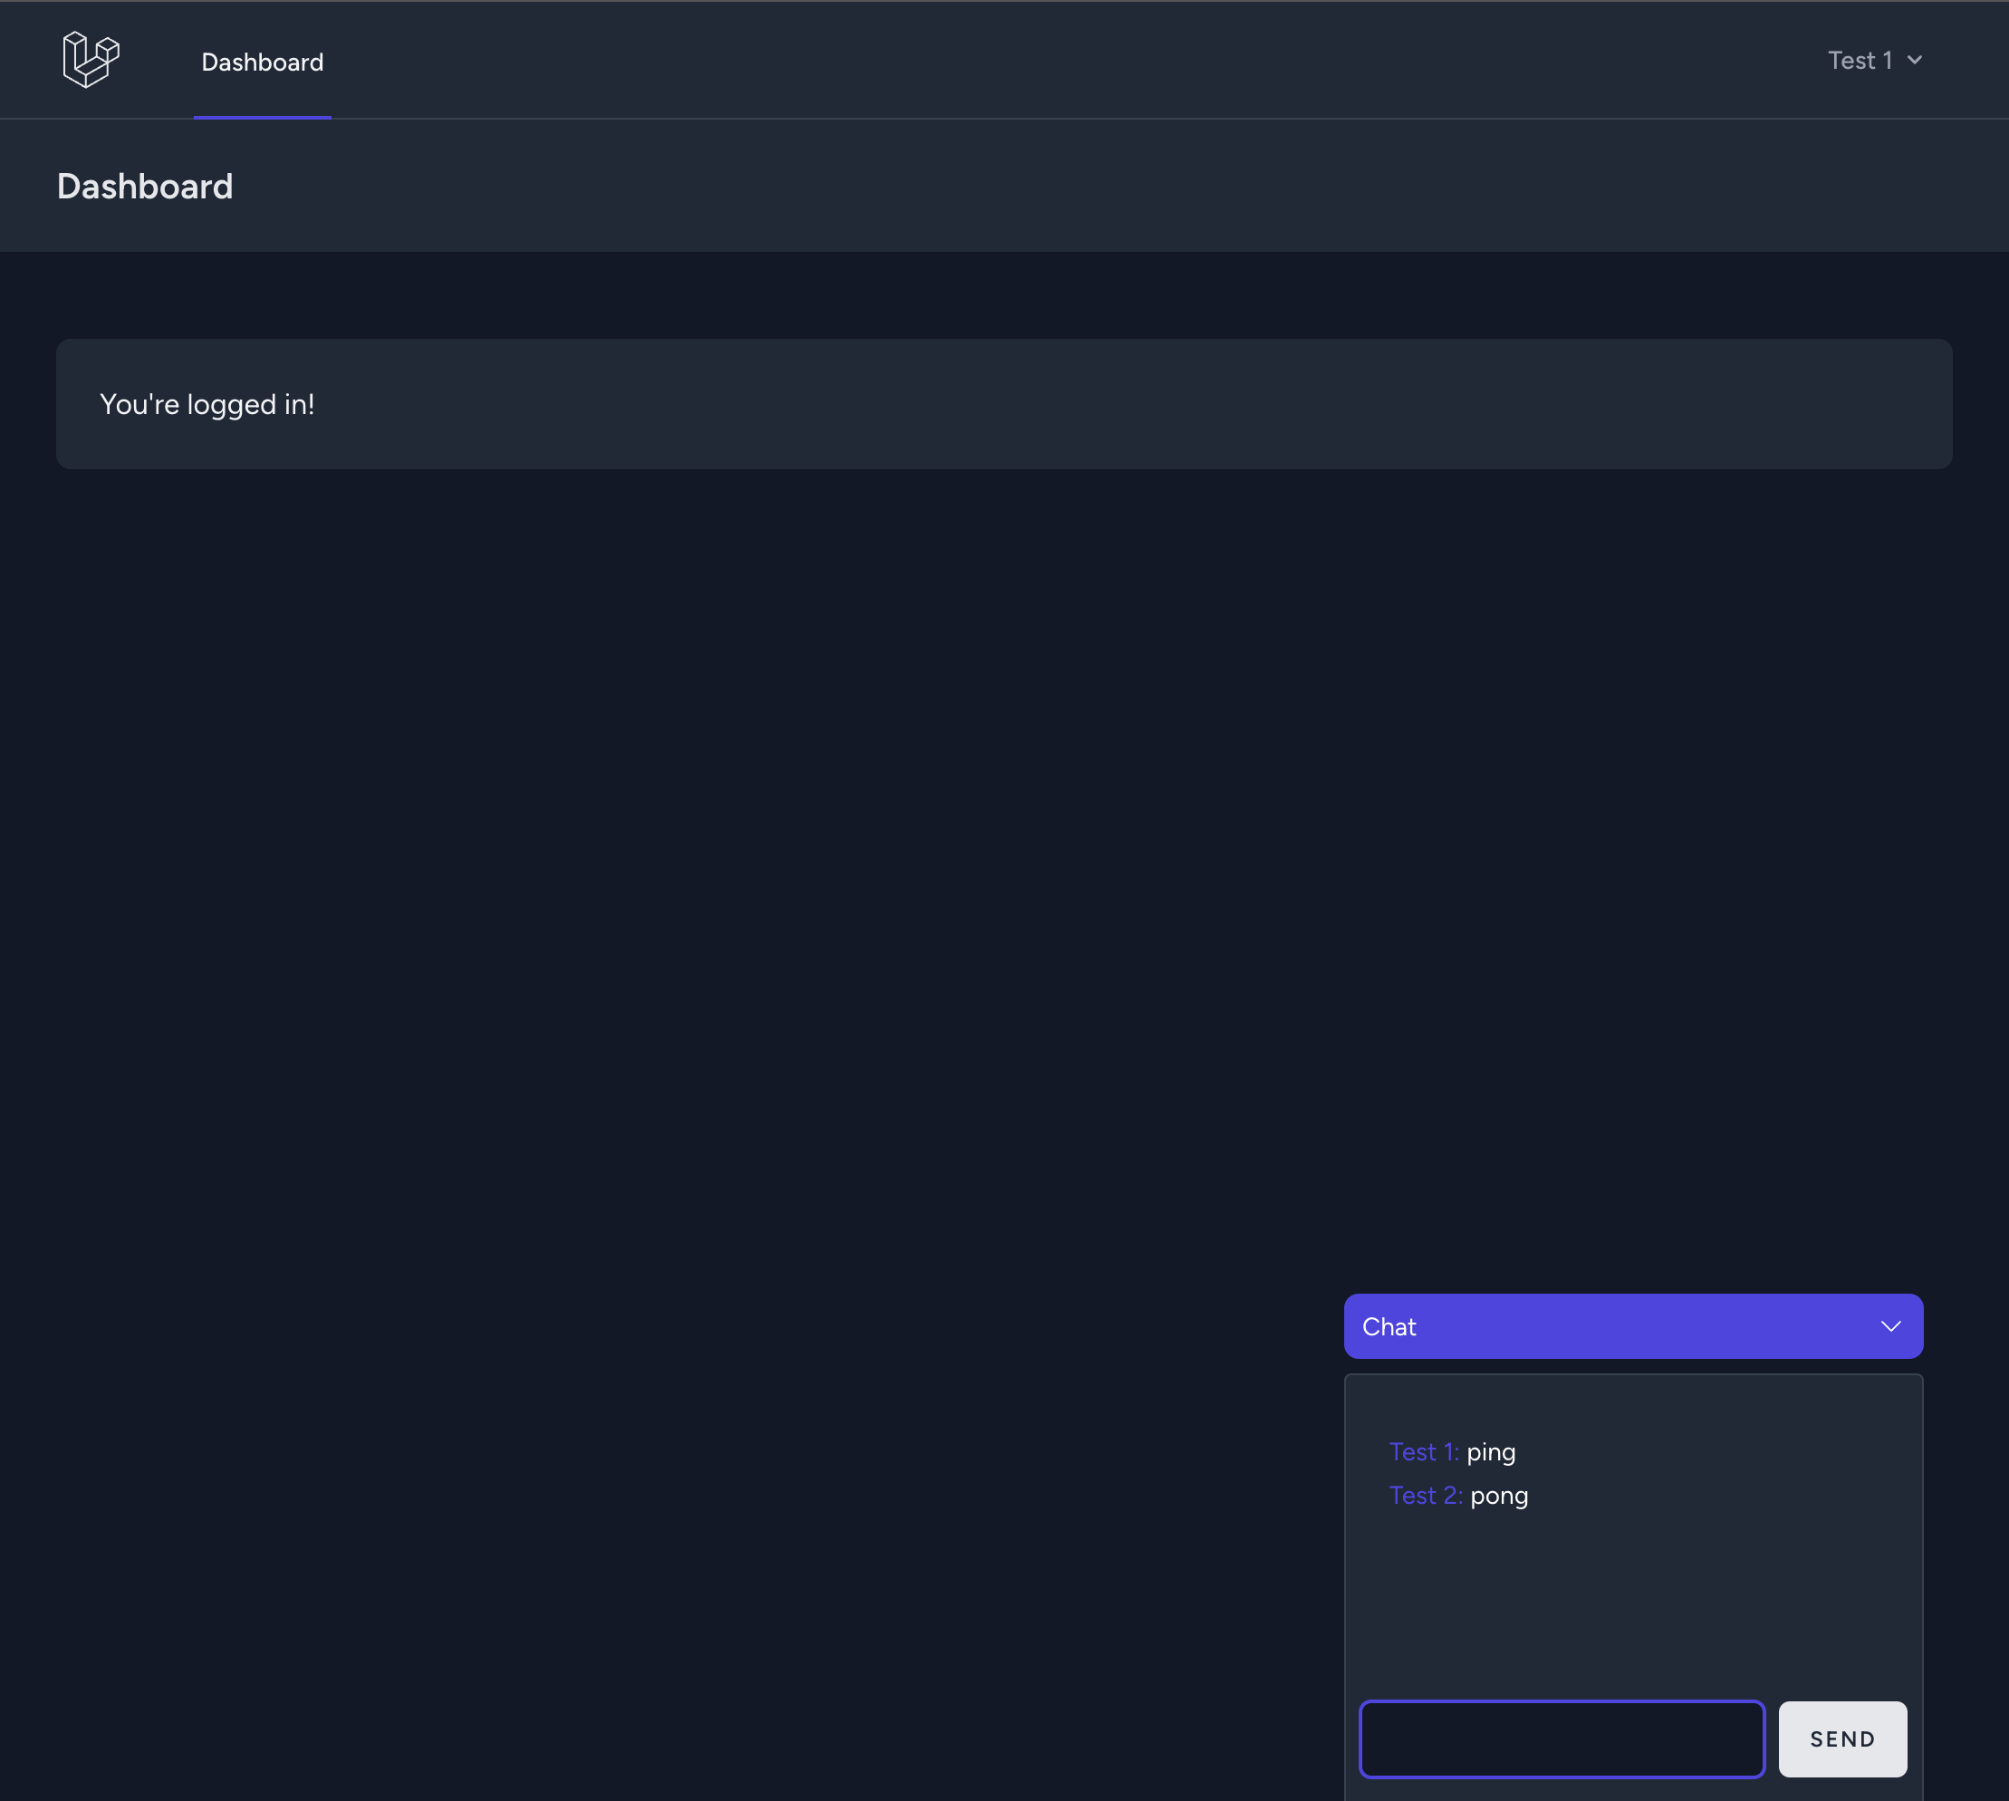Click the 'You're logged in!' text
The width and height of the screenshot is (2009, 1801).
point(207,405)
